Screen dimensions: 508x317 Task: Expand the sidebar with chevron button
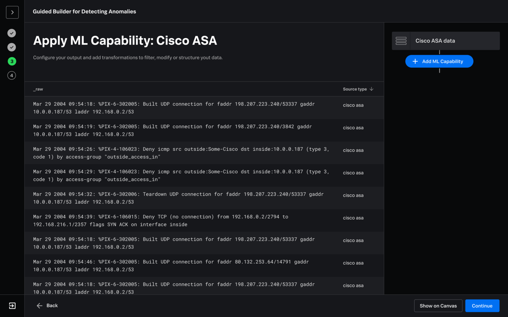click(x=12, y=13)
